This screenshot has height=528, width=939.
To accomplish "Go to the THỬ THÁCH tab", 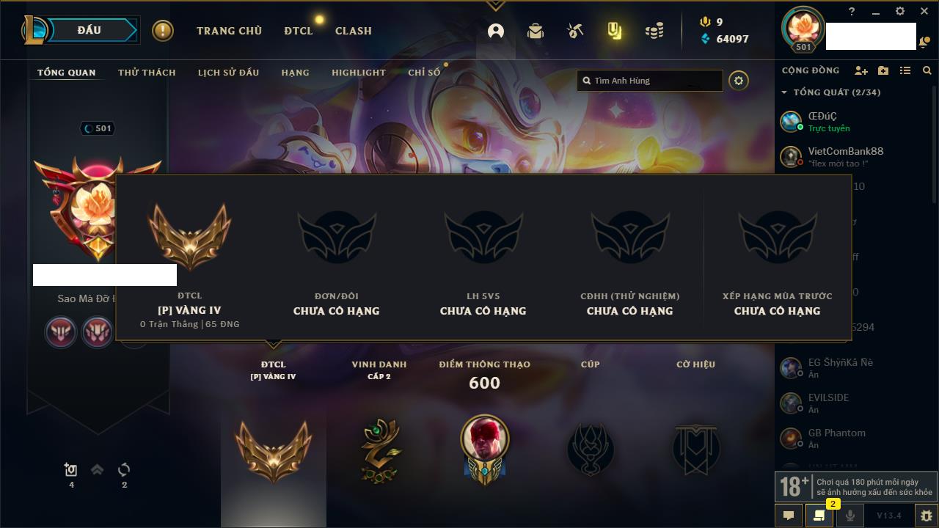I will pos(147,73).
